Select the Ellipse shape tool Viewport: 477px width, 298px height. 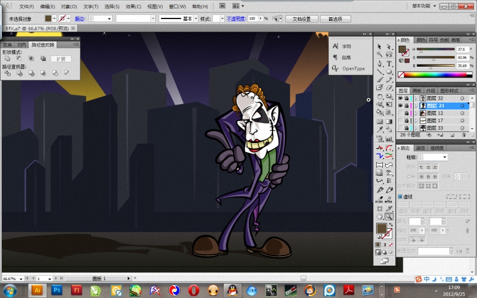(389, 72)
